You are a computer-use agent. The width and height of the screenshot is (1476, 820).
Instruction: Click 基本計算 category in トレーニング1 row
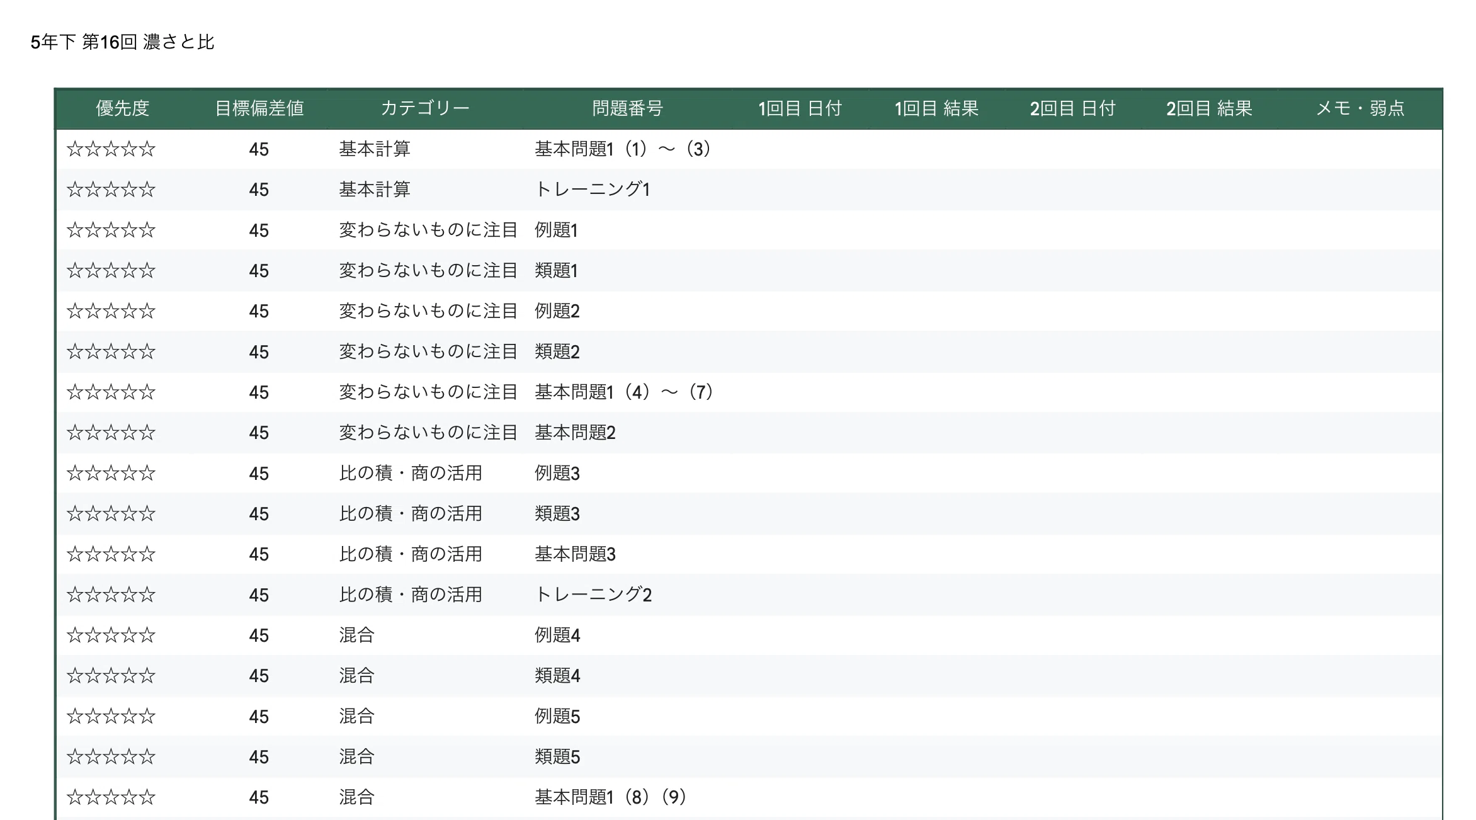tap(375, 190)
